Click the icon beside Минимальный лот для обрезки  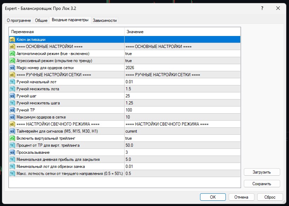pyautogui.click(x=12, y=166)
